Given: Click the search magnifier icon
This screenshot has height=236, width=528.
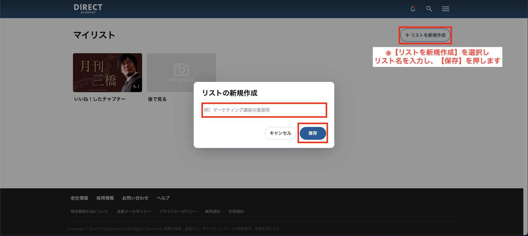Looking at the screenshot, I should click(429, 9).
